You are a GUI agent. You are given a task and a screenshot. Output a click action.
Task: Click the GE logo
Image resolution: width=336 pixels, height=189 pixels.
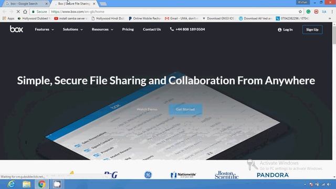click(148, 175)
